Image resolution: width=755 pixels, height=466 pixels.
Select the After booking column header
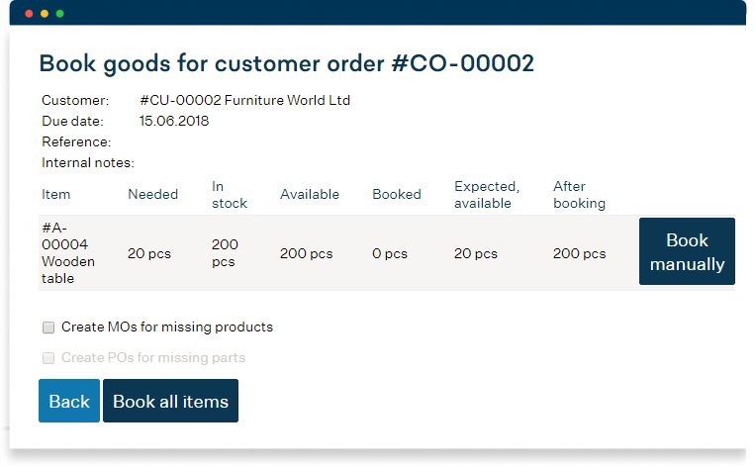pos(579,195)
